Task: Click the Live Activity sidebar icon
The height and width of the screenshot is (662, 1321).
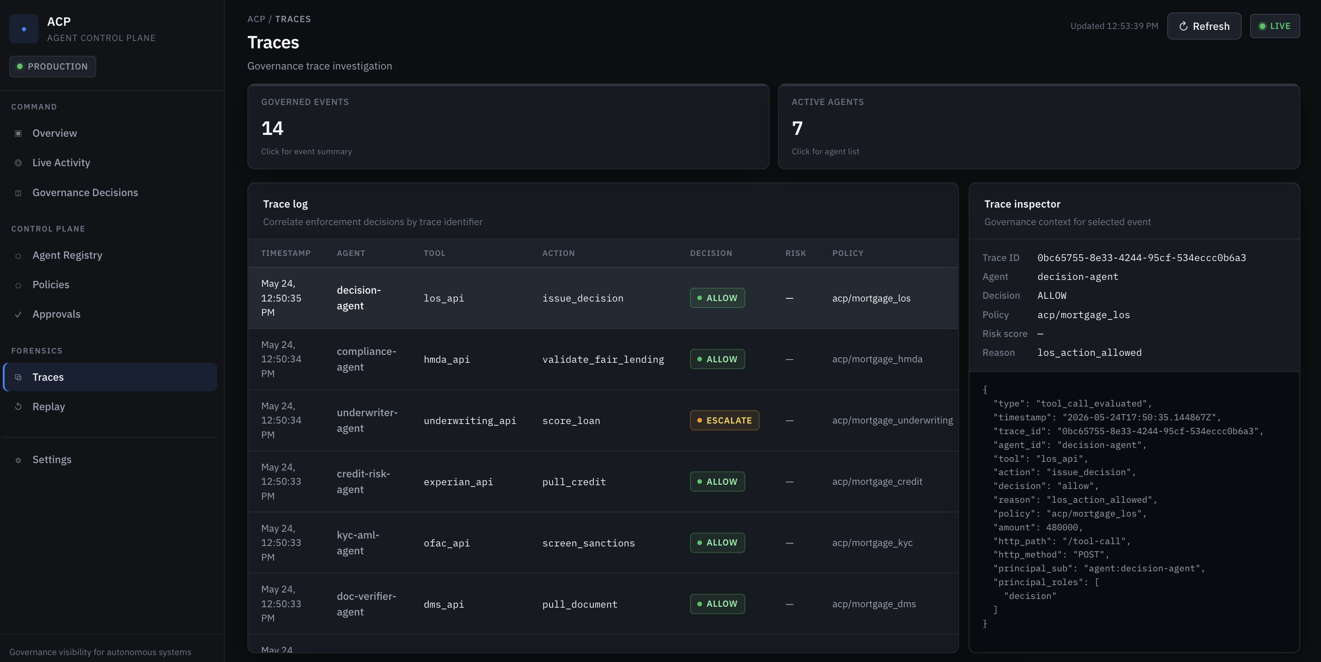Action: (x=18, y=163)
